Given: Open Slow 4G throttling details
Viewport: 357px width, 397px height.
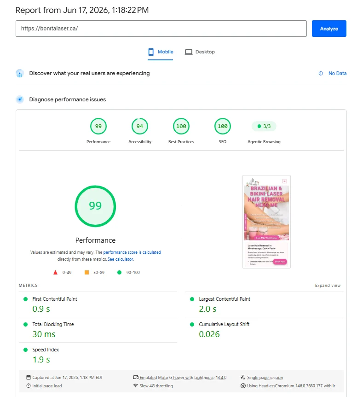Looking at the screenshot, I should (x=156, y=386).
